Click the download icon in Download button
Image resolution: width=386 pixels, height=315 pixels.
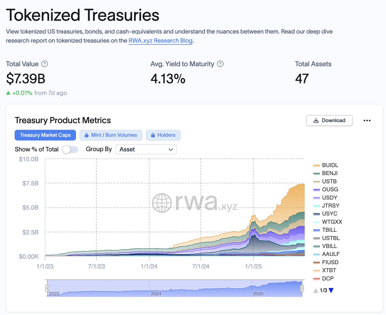pos(316,120)
